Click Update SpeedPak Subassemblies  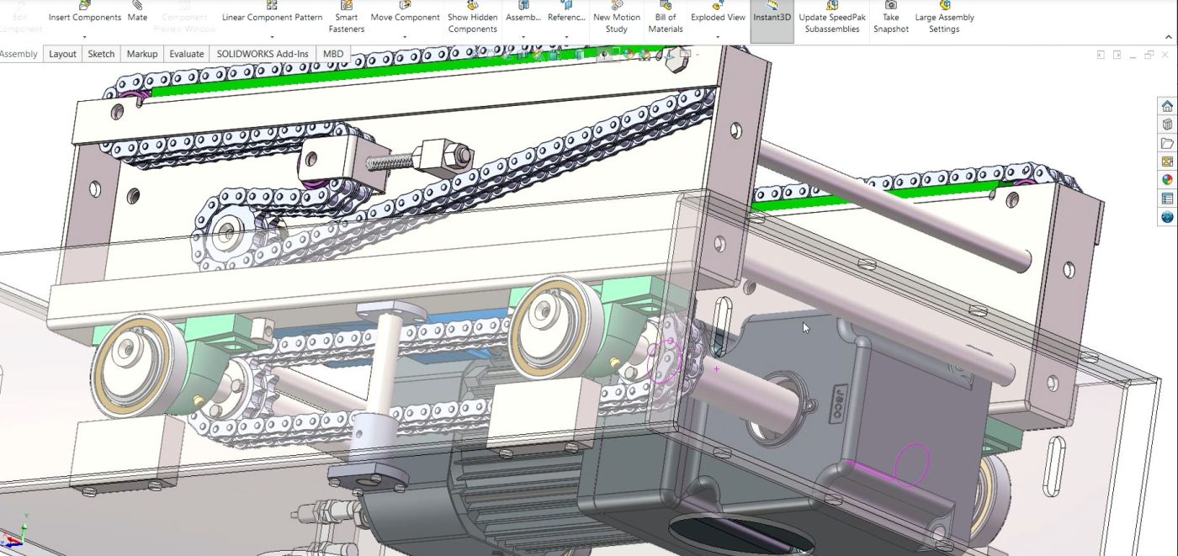[831, 19]
